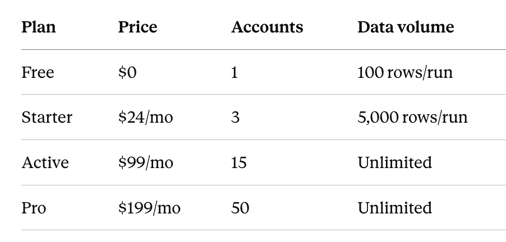Click the $99/mo price cell
The height and width of the screenshot is (242, 506).
tap(146, 162)
